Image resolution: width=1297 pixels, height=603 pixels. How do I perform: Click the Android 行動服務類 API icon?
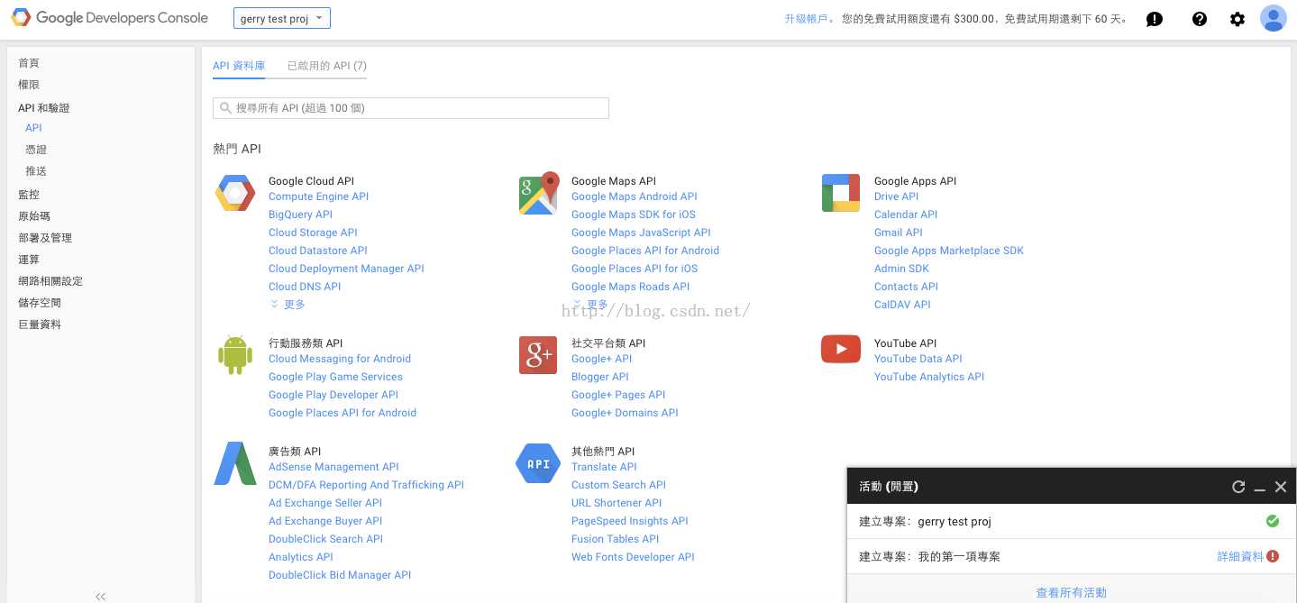pos(234,354)
